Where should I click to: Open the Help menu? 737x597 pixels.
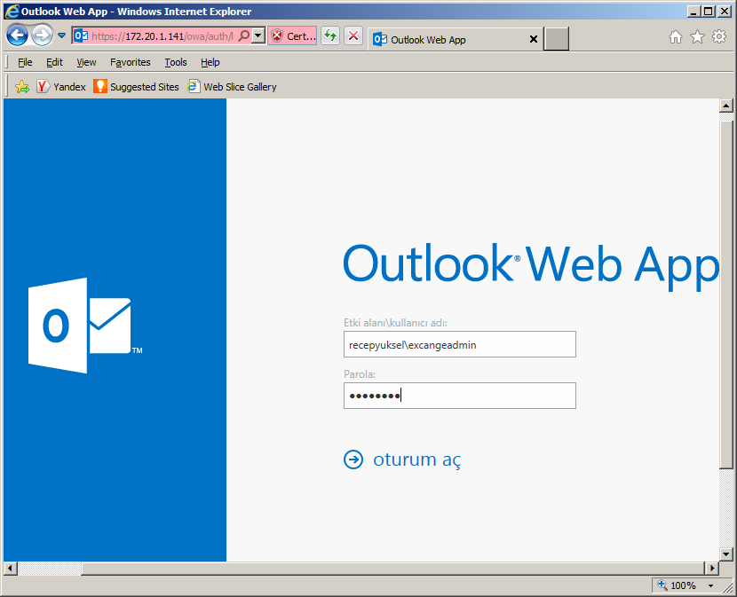[210, 62]
